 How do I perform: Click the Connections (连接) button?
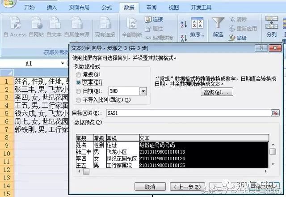pyautogui.click(x=154, y=19)
